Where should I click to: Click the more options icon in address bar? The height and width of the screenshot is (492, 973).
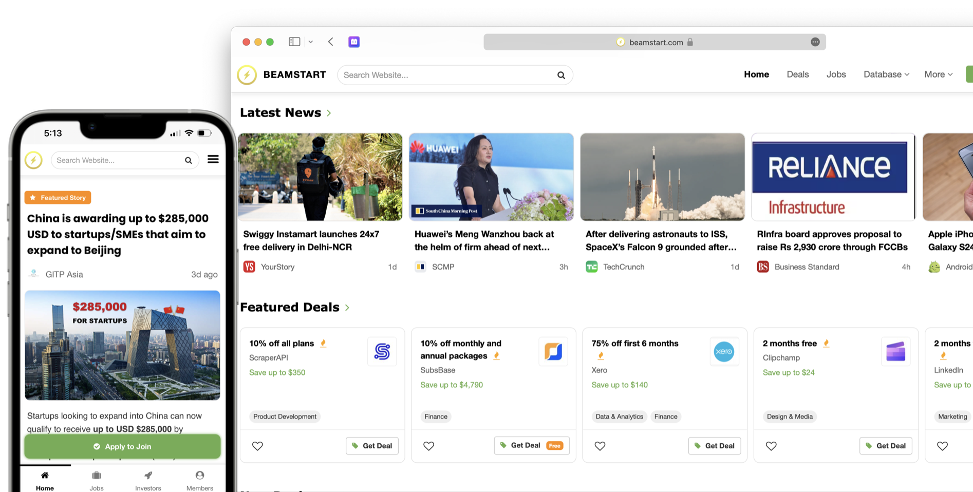pos(815,42)
